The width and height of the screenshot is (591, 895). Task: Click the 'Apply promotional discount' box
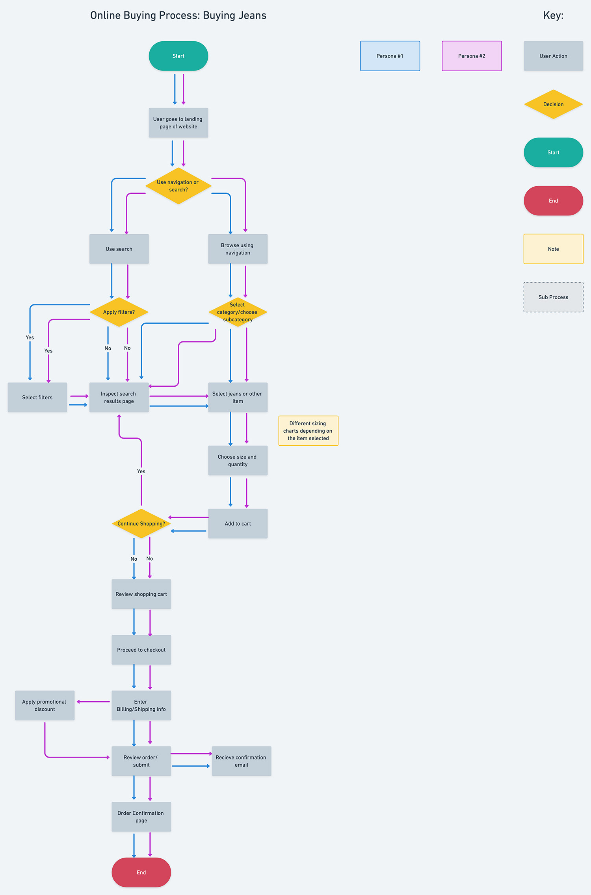(x=45, y=705)
